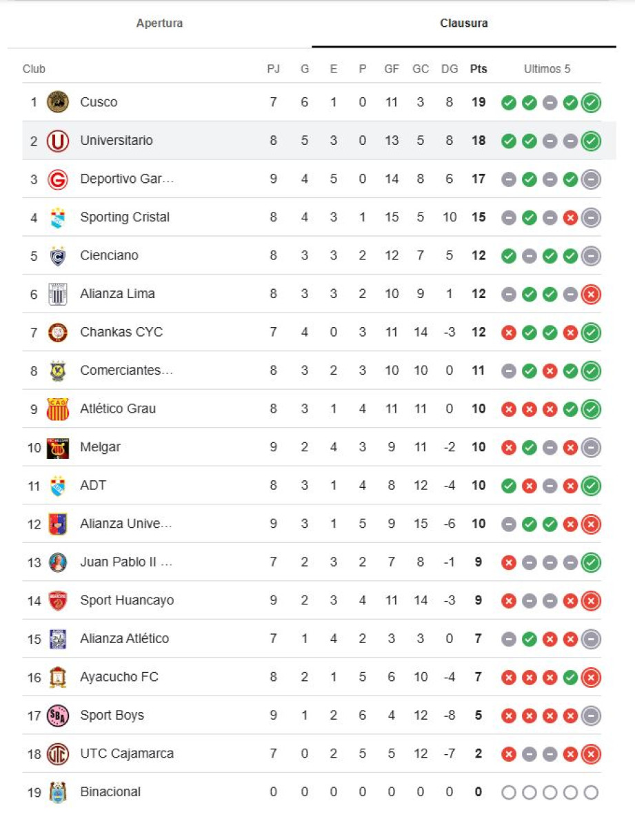Click the Alianza Lima crest icon

(x=58, y=294)
